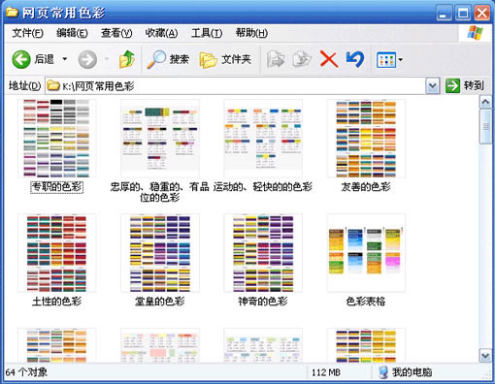
Task: Click the blue Undo arrow icon
Action: click(x=355, y=59)
